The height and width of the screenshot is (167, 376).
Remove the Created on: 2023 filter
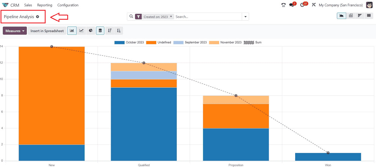tap(171, 17)
